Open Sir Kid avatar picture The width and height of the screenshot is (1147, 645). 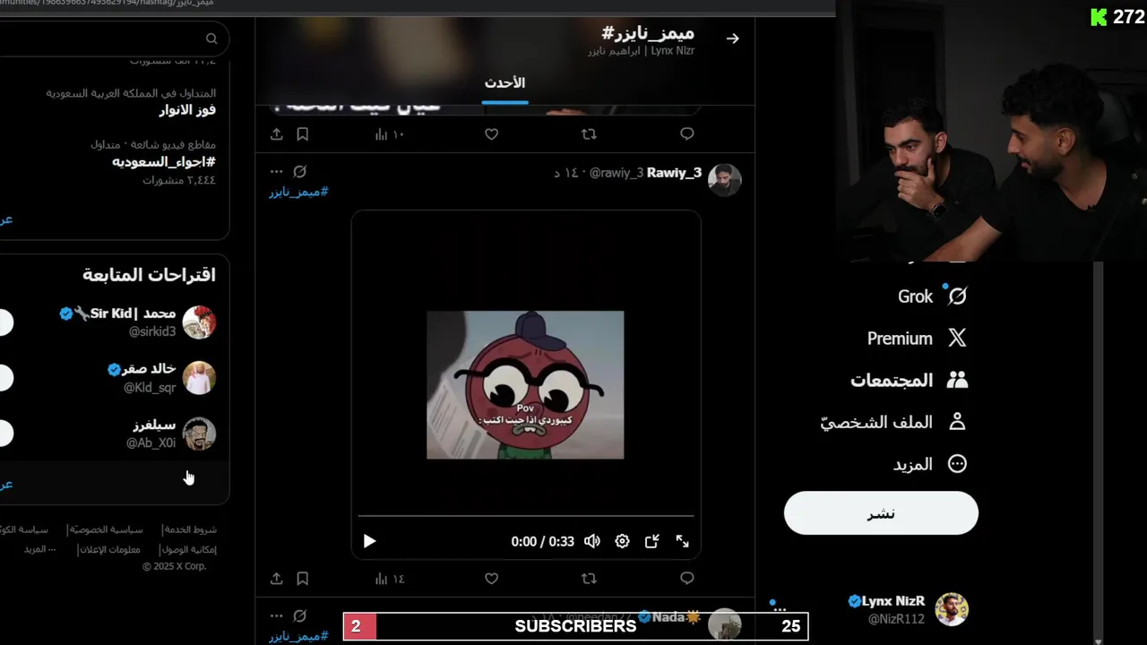(x=199, y=322)
